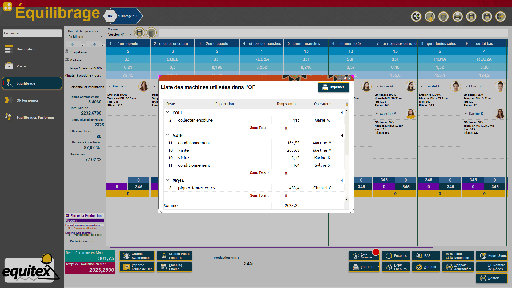The height and width of the screenshot is (288, 512).
Task: Click the exit door icon at top right
Action: pyautogui.click(x=501, y=17)
